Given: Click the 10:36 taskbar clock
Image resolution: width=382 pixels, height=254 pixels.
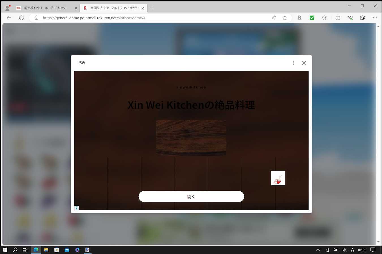Looking at the screenshot, I should coord(361,250).
